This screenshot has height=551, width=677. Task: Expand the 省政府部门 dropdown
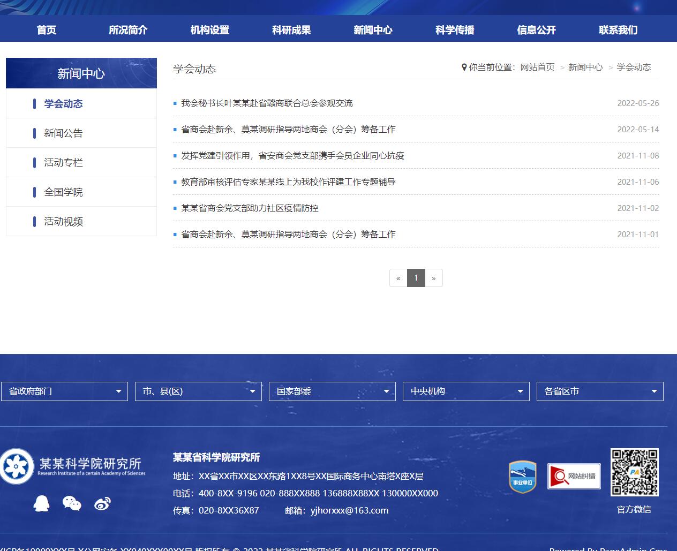point(64,391)
